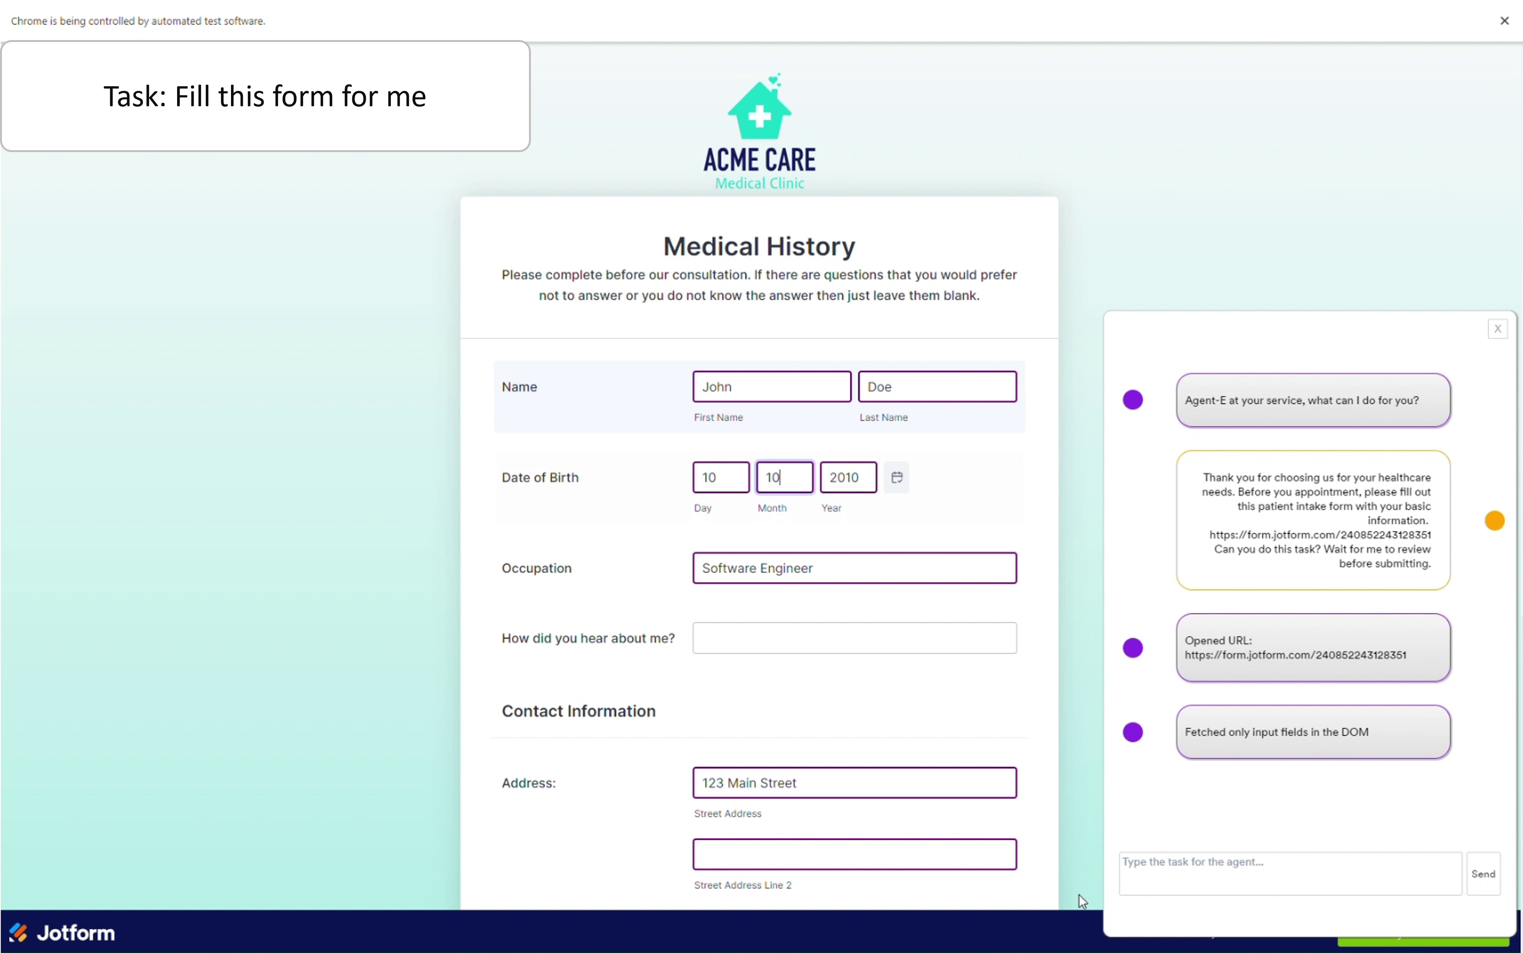Click the Last Name field
This screenshot has height=953, width=1523.
coord(936,386)
